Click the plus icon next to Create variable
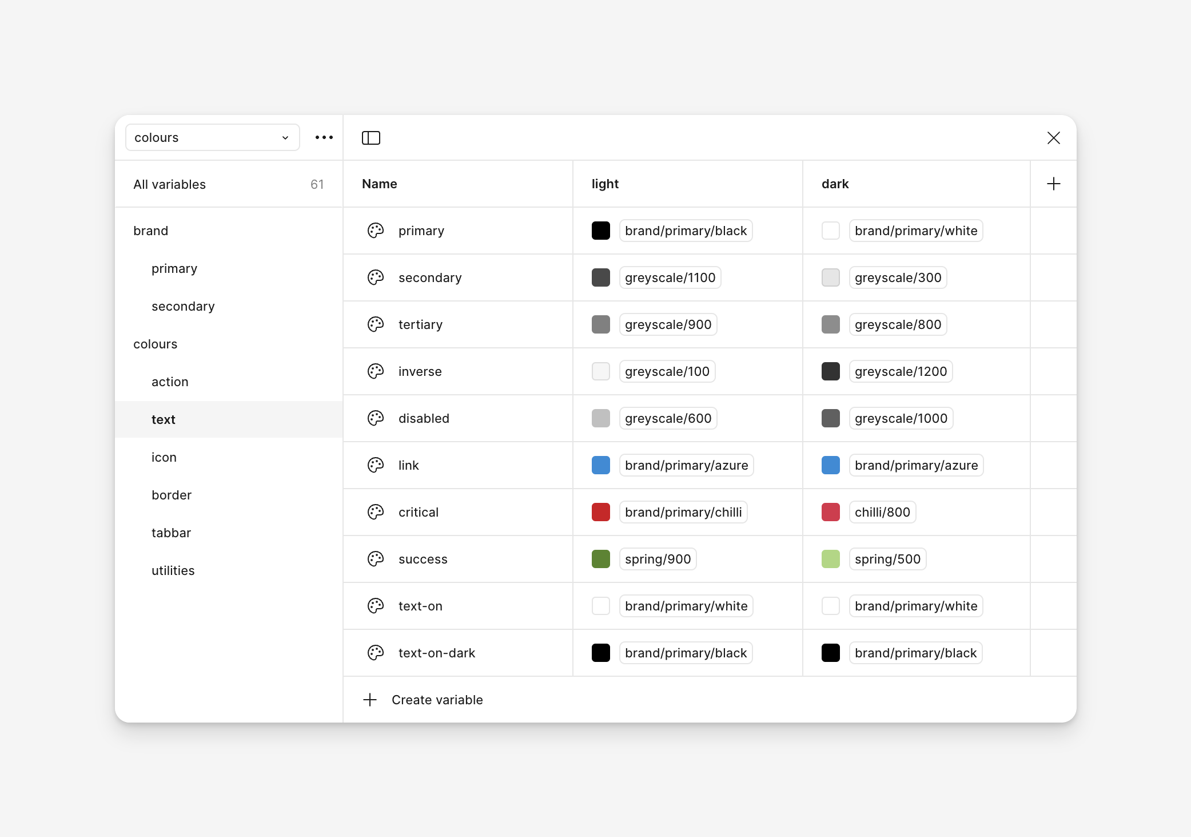The height and width of the screenshot is (837, 1191). pos(370,700)
